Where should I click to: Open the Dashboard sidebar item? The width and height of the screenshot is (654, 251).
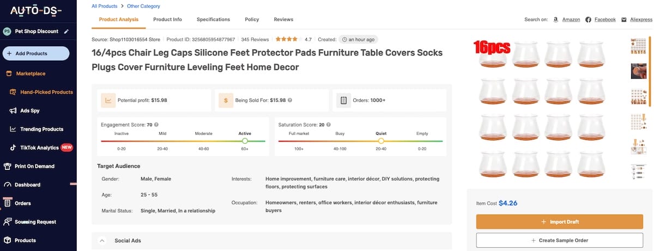[x=27, y=185]
